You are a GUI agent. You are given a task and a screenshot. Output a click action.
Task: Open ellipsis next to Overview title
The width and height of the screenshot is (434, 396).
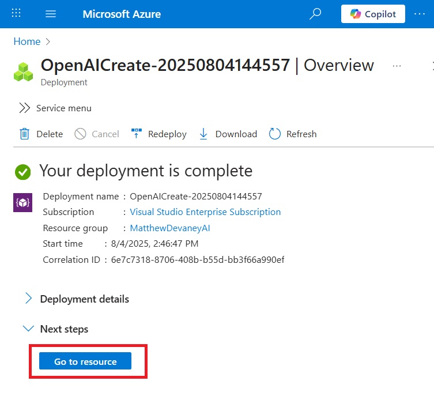(x=397, y=66)
